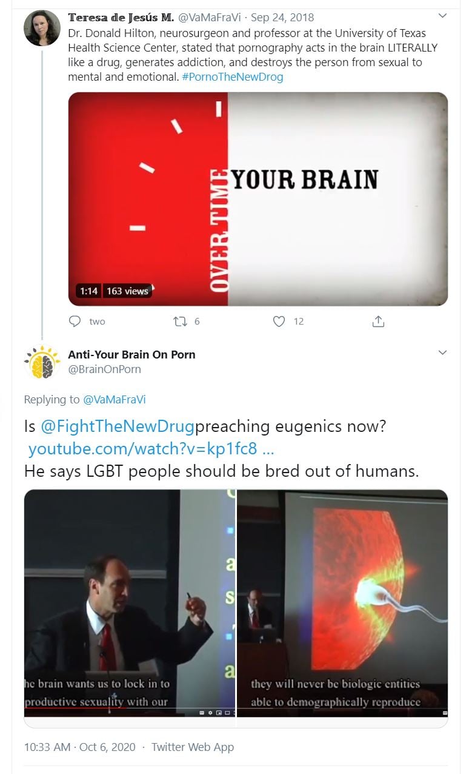Click the Sep 24, 2018 timestamp
This screenshot has height=774, width=469.
point(282,18)
